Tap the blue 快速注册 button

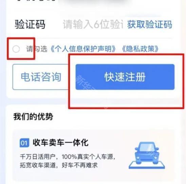click(125, 77)
